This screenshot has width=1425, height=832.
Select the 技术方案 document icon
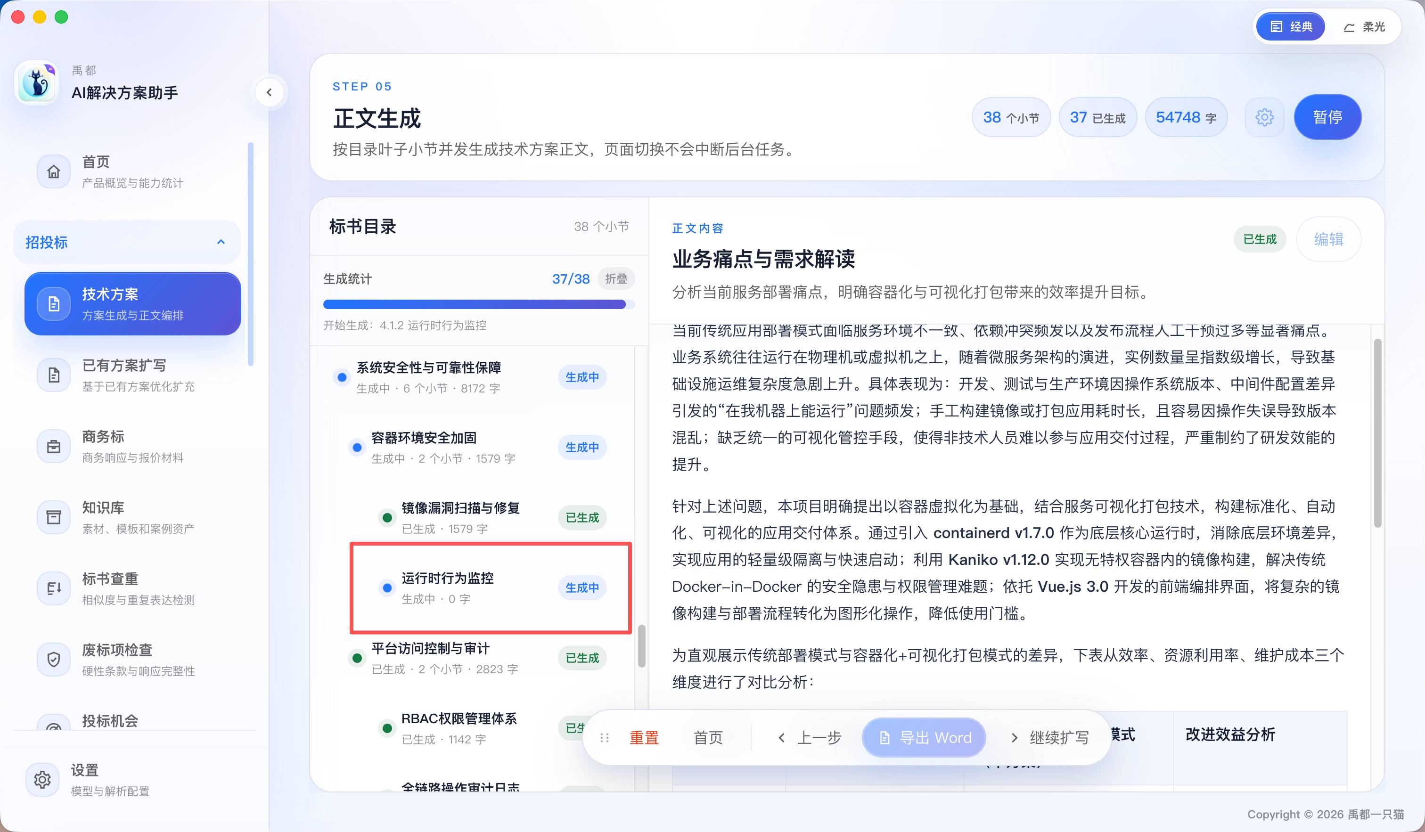tap(54, 304)
